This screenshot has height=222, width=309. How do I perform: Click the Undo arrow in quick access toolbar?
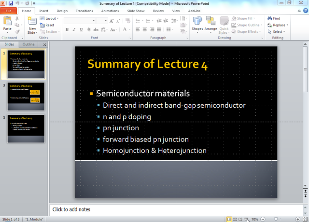(x=17, y=3)
